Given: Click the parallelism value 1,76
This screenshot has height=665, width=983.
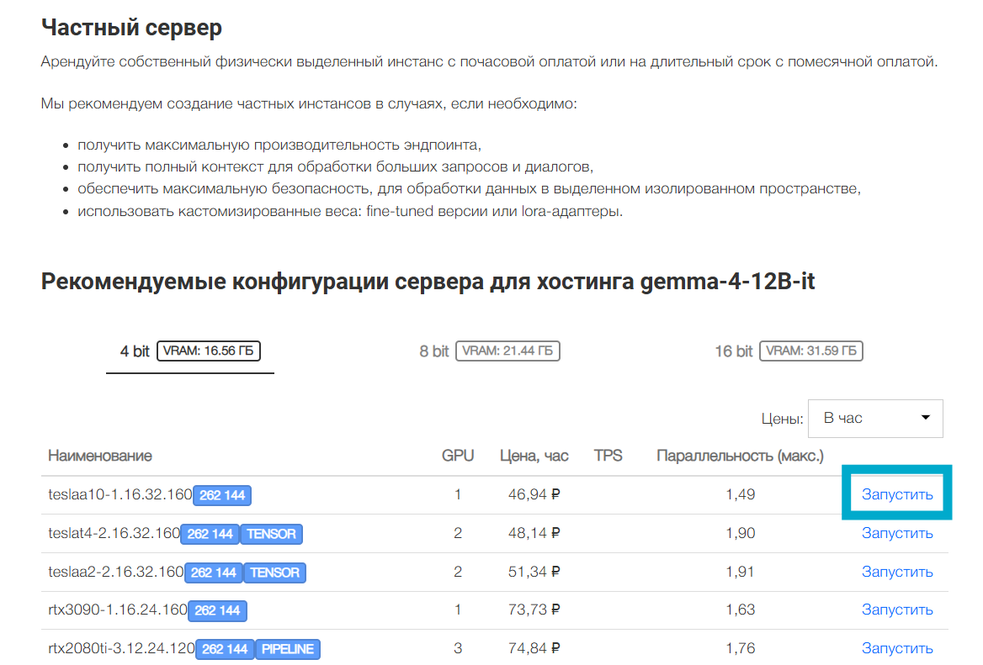Looking at the screenshot, I should tap(741, 649).
